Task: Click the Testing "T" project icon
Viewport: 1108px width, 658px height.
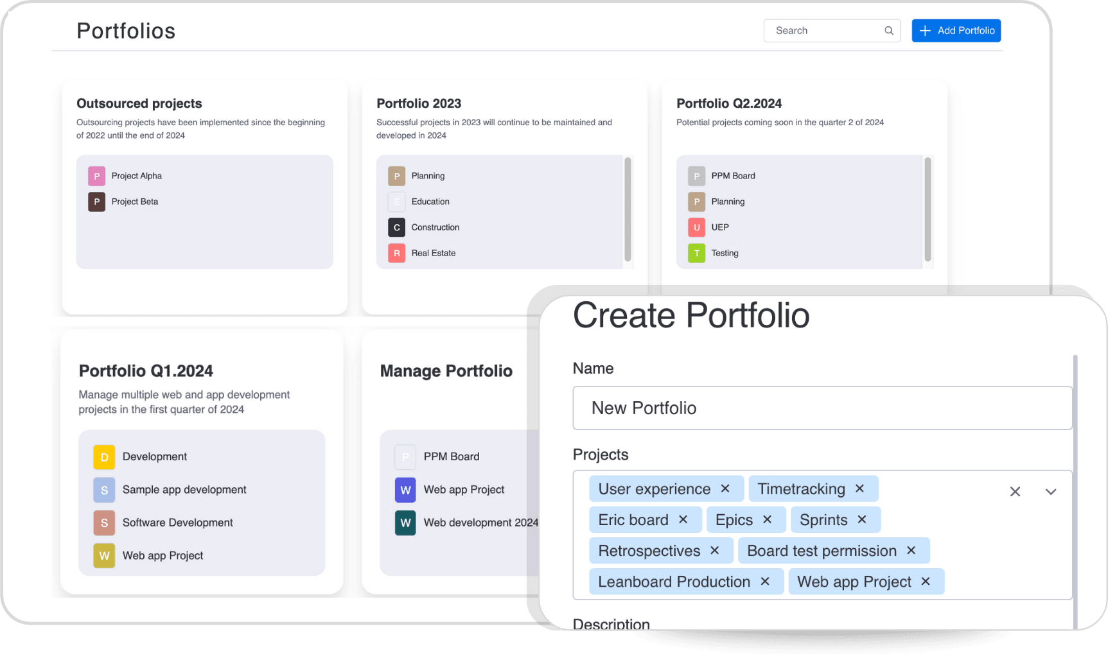Action: pyautogui.click(x=696, y=252)
